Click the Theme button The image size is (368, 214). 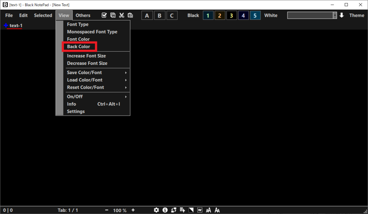click(357, 15)
